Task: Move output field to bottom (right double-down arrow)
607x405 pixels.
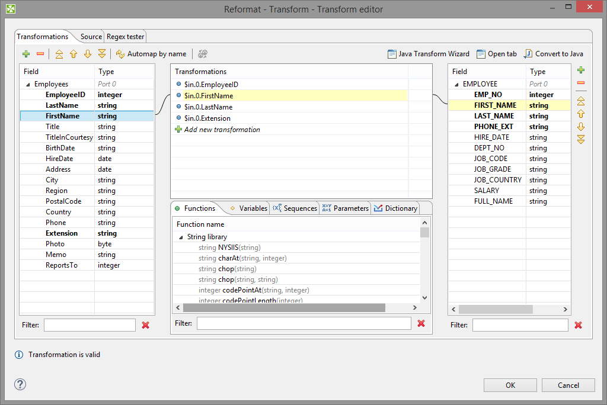Action: point(581,140)
